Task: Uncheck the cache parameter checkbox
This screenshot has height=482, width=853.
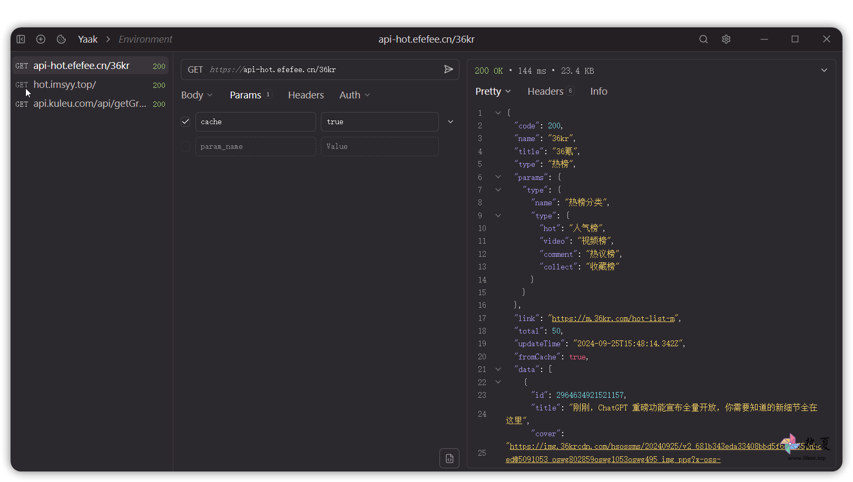Action: coord(185,122)
